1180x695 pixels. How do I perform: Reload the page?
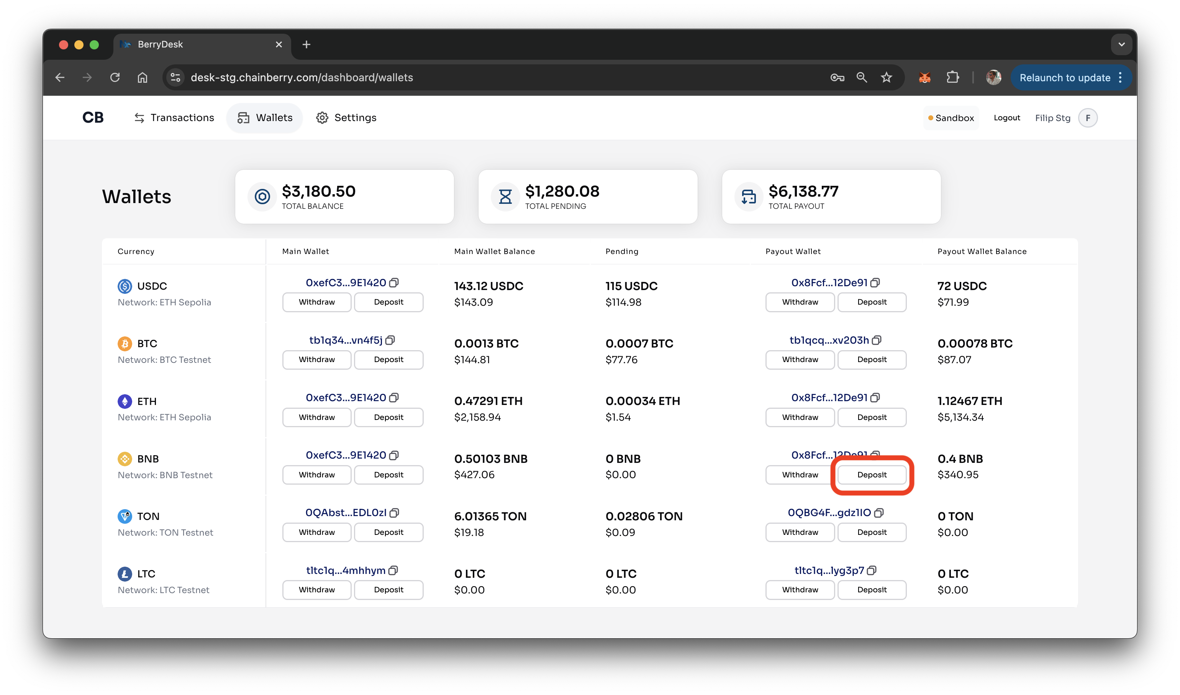[115, 78]
